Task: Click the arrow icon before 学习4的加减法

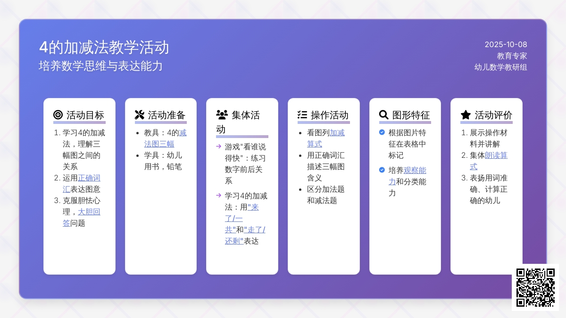Action: coord(218,196)
